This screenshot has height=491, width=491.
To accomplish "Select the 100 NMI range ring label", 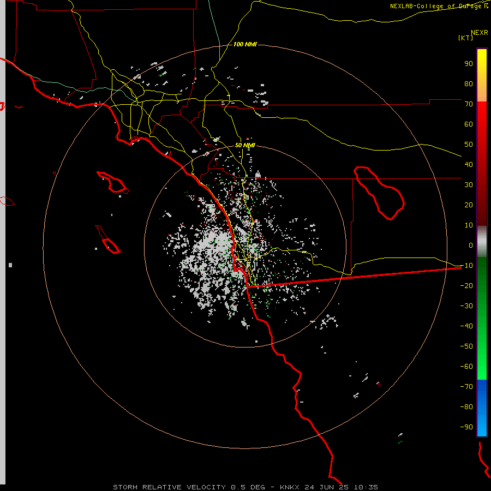I will [x=245, y=44].
